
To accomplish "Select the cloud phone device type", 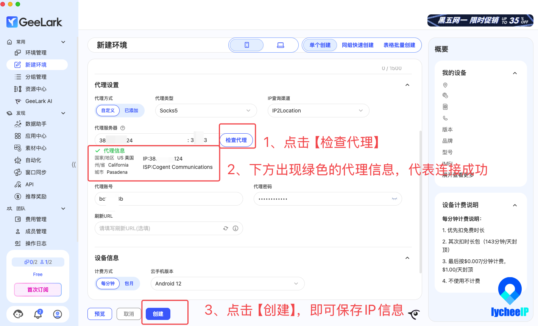I will click(x=247, y=45).
